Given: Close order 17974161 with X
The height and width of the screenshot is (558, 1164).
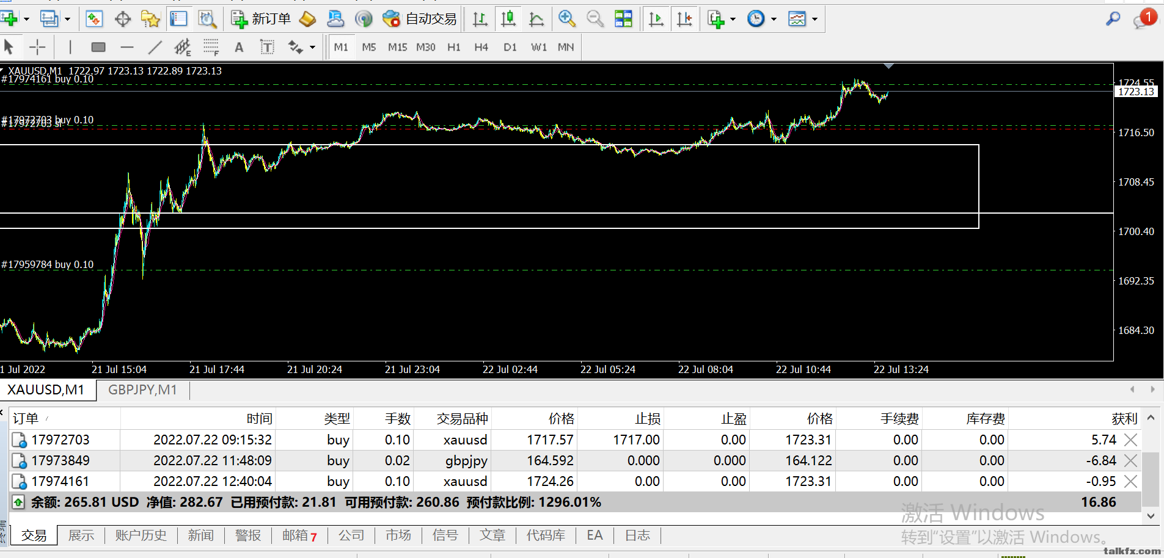Looking at the screenshot, I should (1130, 481).
